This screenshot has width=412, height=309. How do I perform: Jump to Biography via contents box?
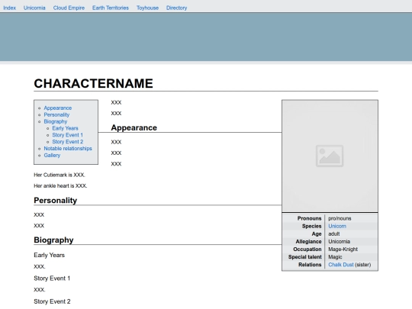coord(56,121)
